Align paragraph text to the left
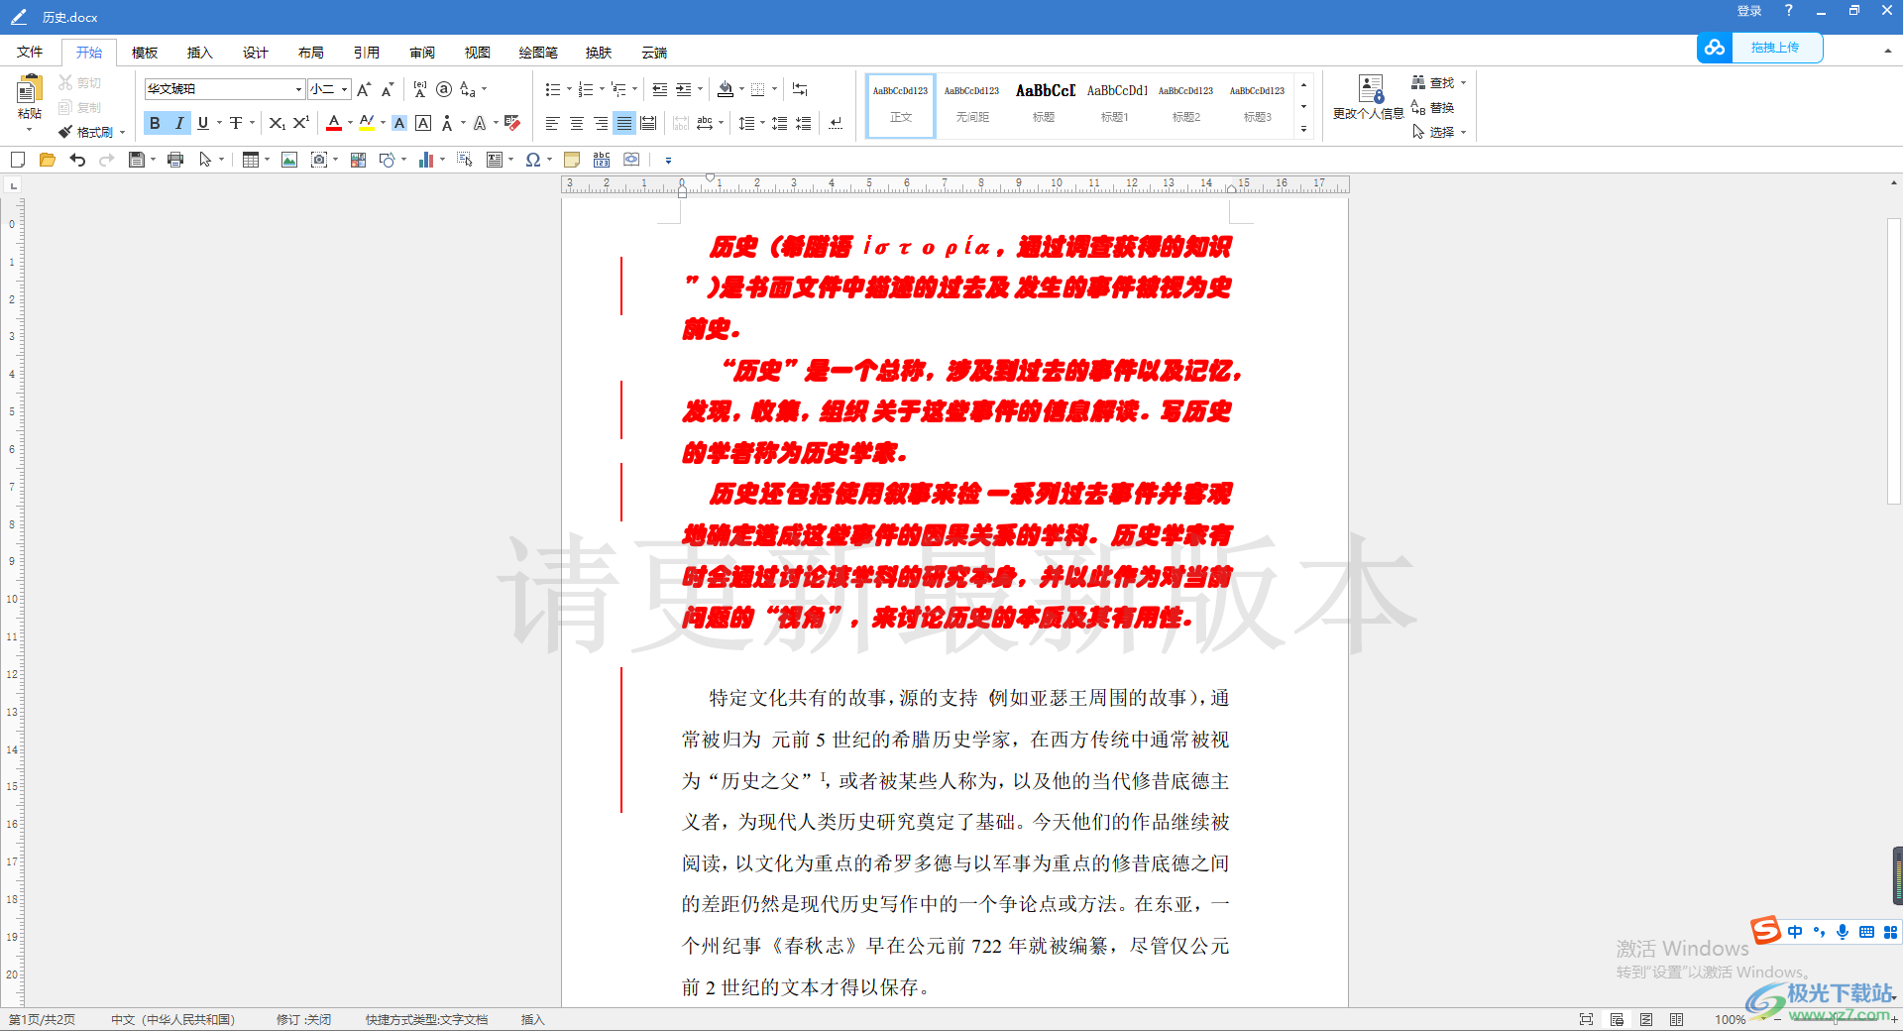This screenshot has height=1031, width=1903. tap(552, 123)
